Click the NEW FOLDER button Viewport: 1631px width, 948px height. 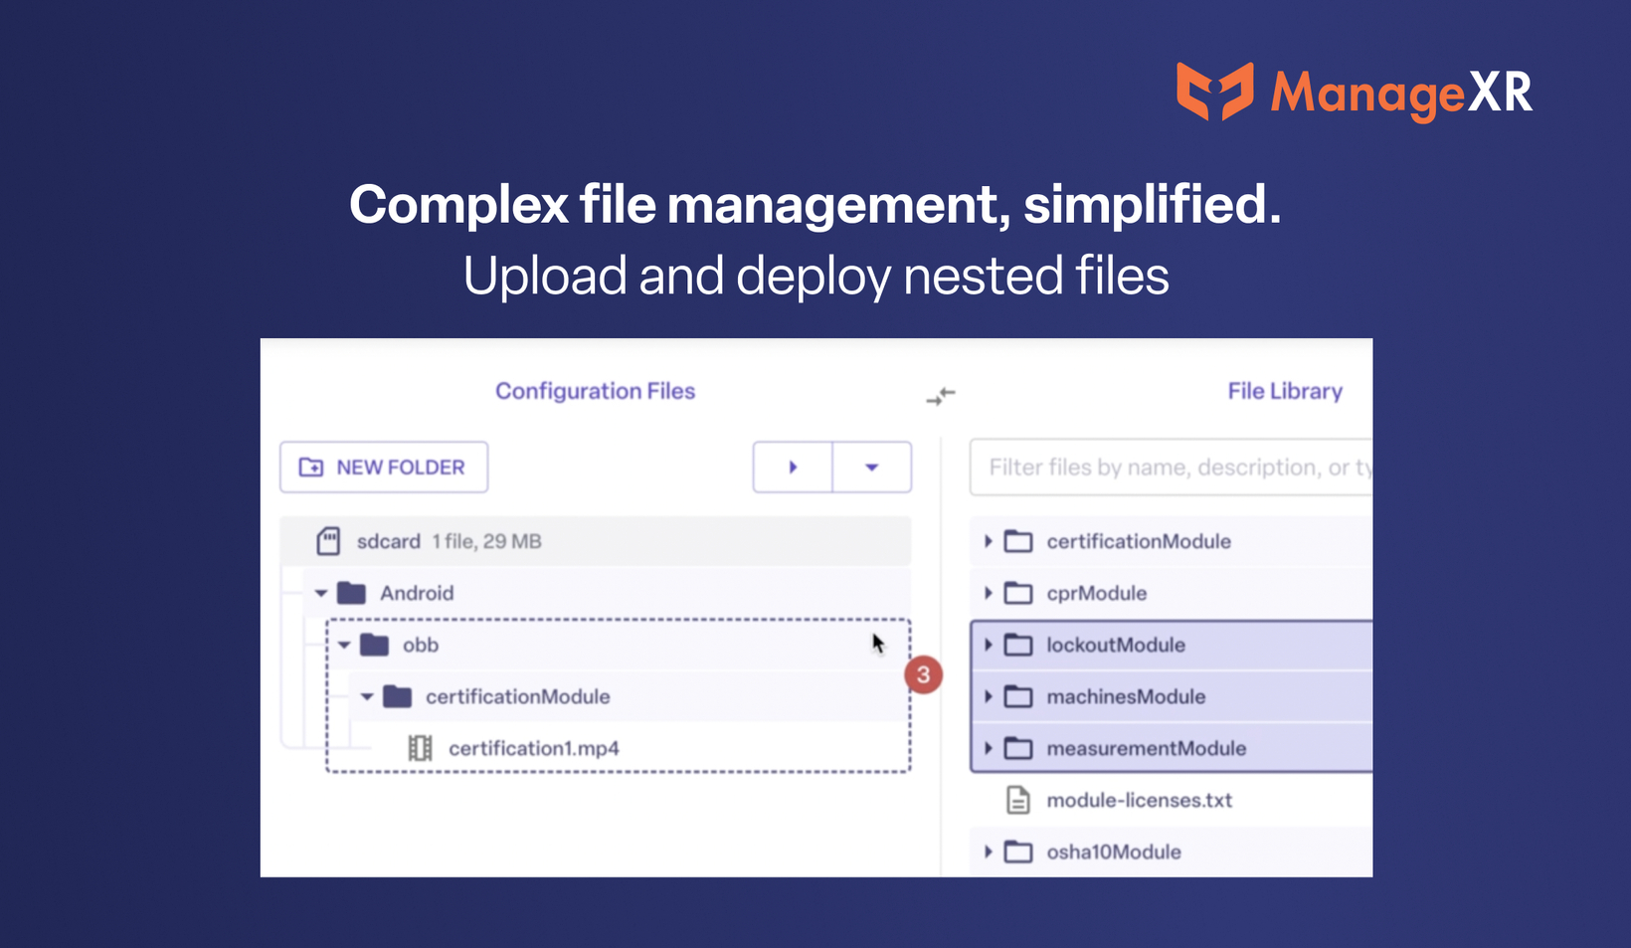click(384, 468)
